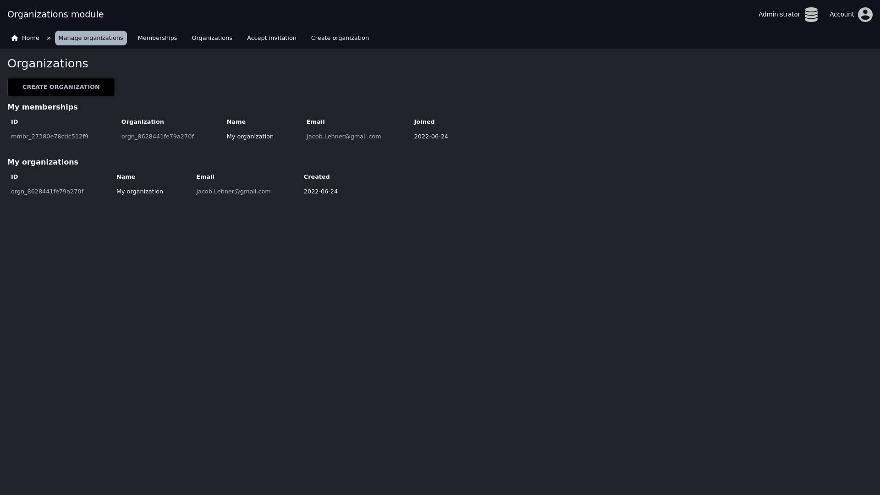Click the breadcrumb double-chevron separator
The width and height of the screenshot is (880, 495).
pos(49,38)
